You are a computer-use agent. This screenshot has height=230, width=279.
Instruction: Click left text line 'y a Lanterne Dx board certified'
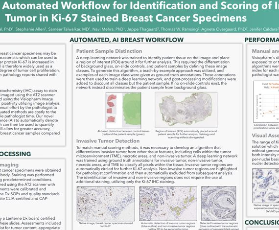pyautogui.click(x=27, y=218)
